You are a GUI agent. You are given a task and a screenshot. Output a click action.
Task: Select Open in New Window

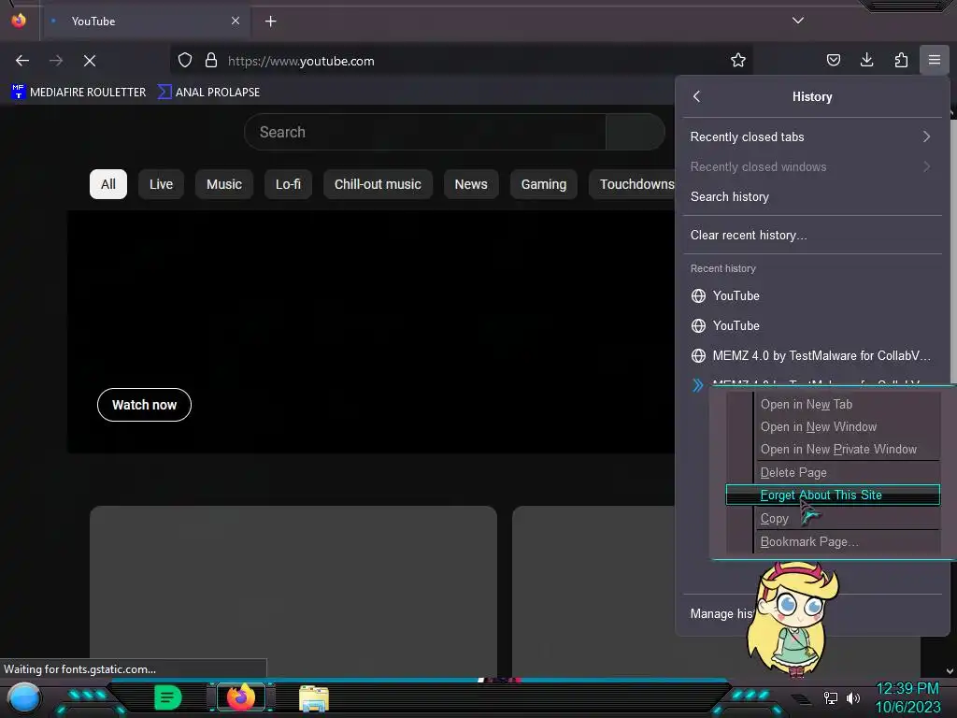coord(833,426)
